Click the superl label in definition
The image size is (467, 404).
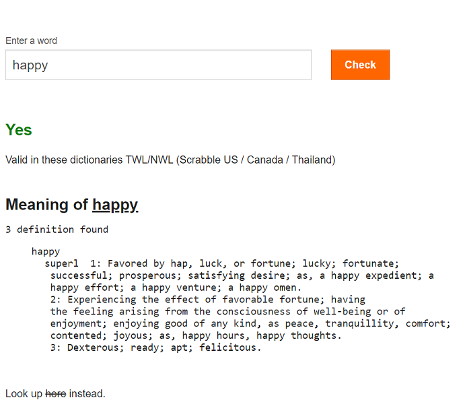[x=61, y=263]
